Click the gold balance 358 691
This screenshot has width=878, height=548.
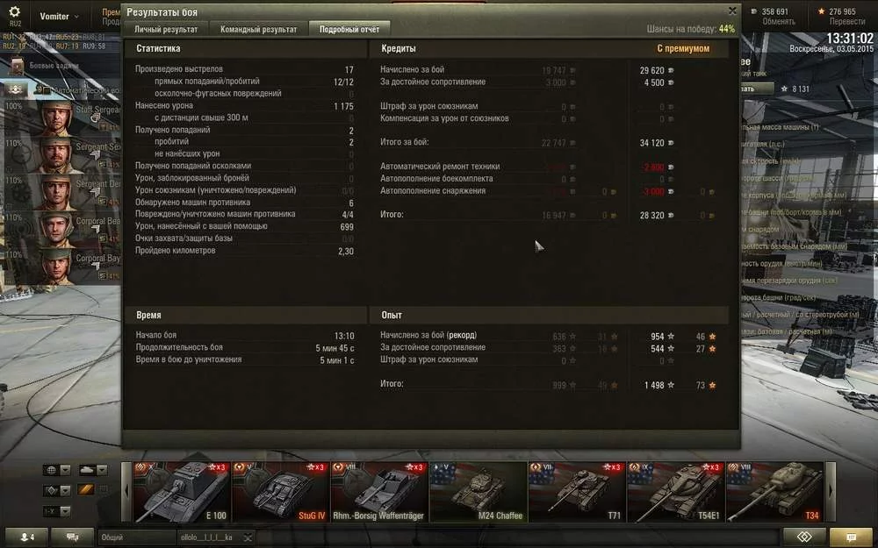tap(774, 11)
